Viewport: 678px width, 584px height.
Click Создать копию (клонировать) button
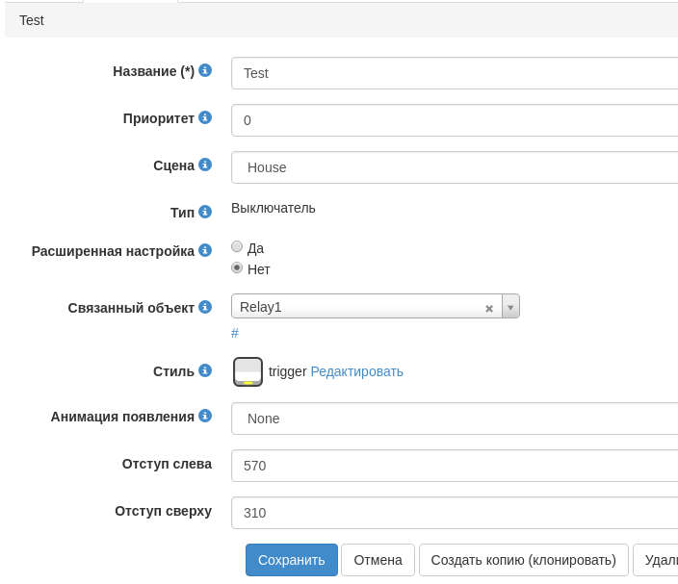pyautogui.click(x=523, y=560)
